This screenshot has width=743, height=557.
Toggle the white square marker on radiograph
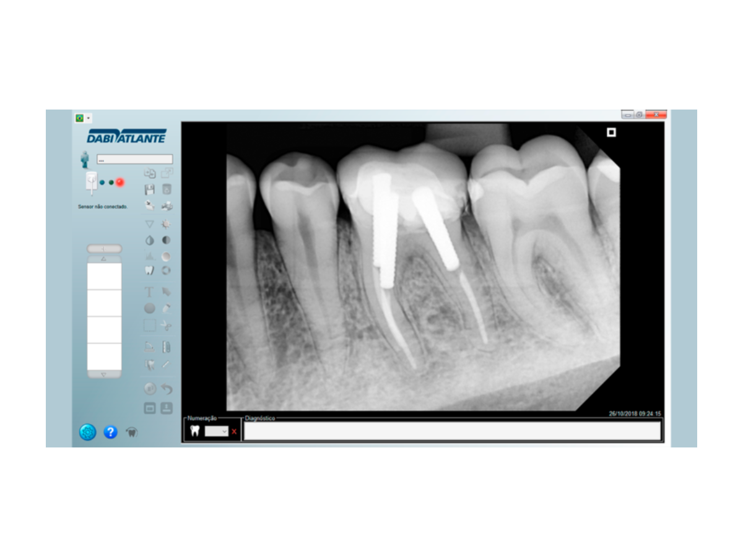[x=611, y=132]
